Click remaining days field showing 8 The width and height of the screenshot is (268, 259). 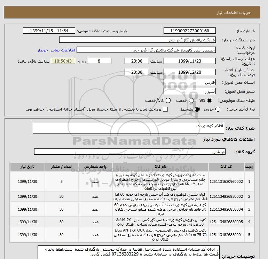99,61
